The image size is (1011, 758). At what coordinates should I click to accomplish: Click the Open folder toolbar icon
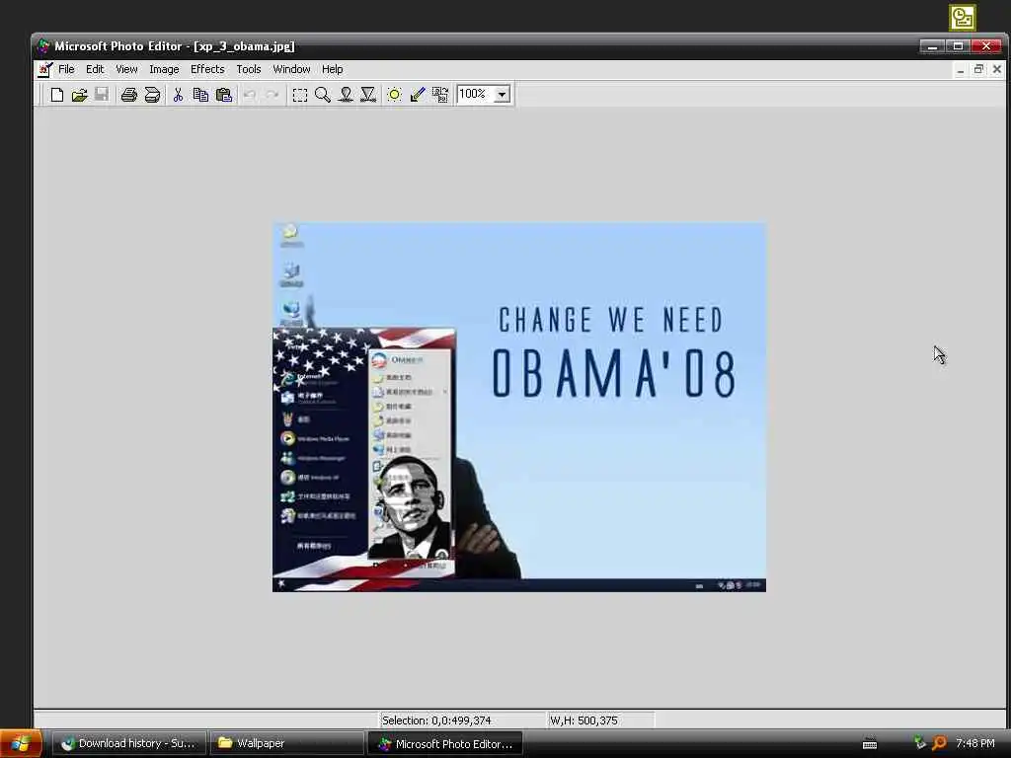(79, 95)
